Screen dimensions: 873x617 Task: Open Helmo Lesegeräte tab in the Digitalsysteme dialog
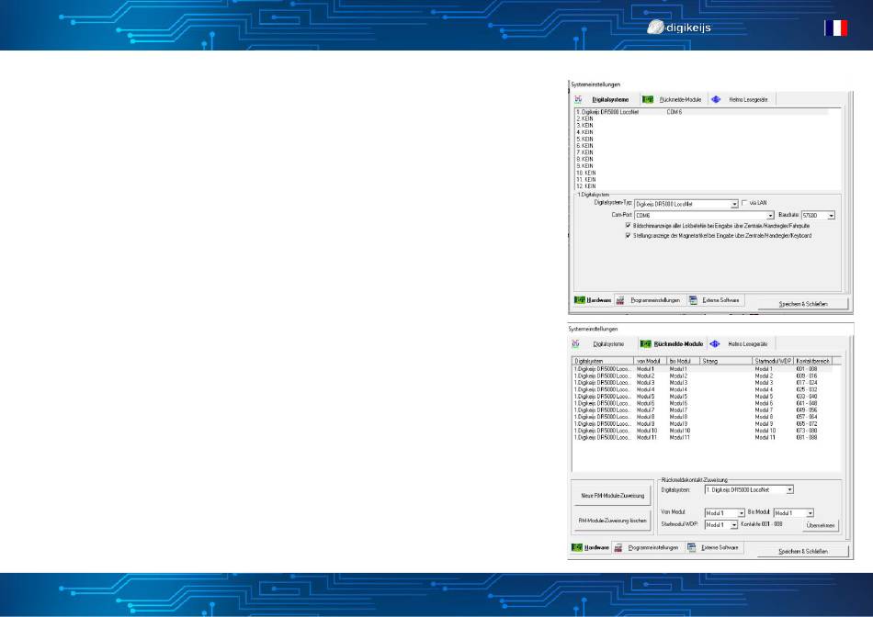741,99
